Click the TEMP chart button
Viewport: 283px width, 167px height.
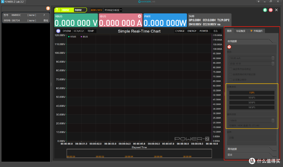91,31
